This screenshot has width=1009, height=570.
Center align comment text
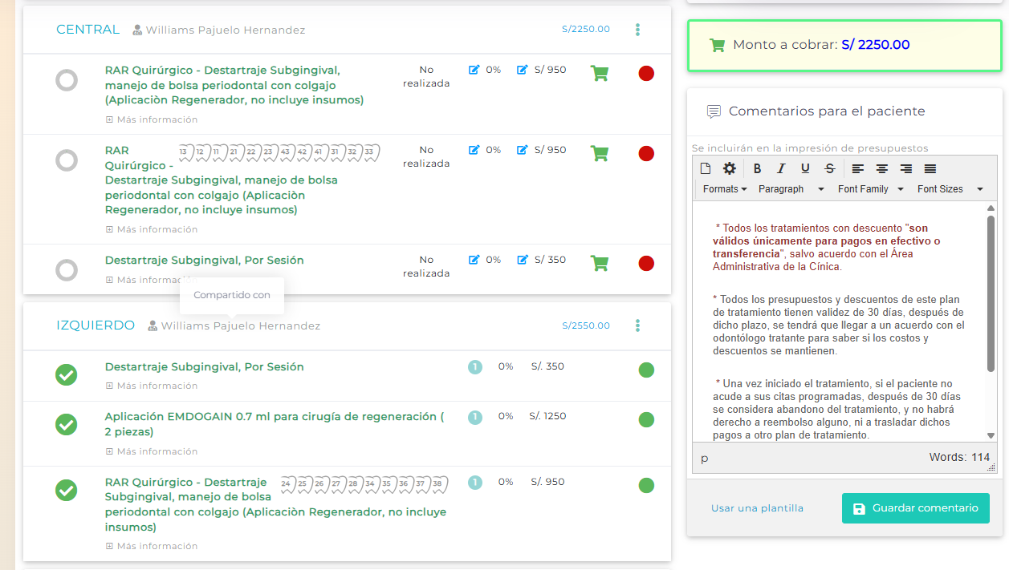pos(882,168)
